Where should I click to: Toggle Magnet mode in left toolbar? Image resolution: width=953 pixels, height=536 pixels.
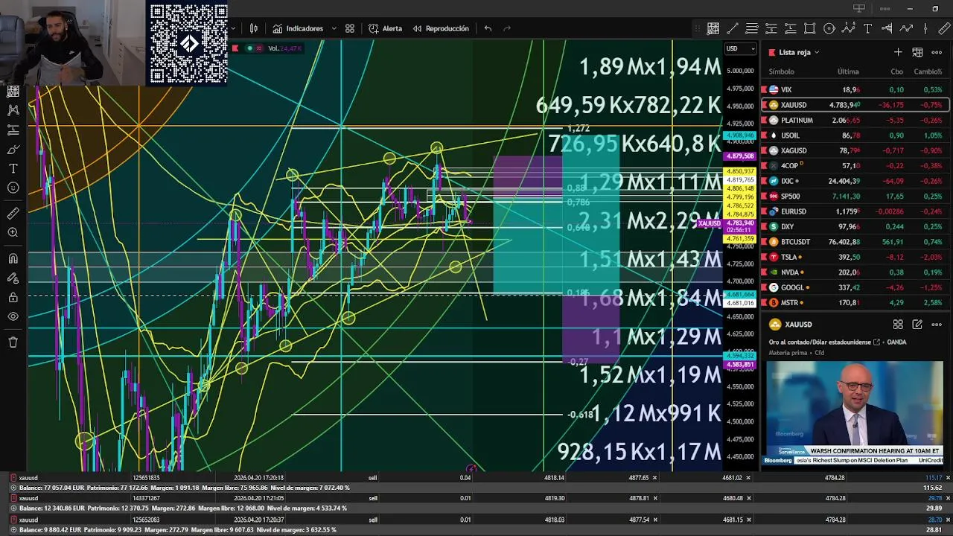13,259
